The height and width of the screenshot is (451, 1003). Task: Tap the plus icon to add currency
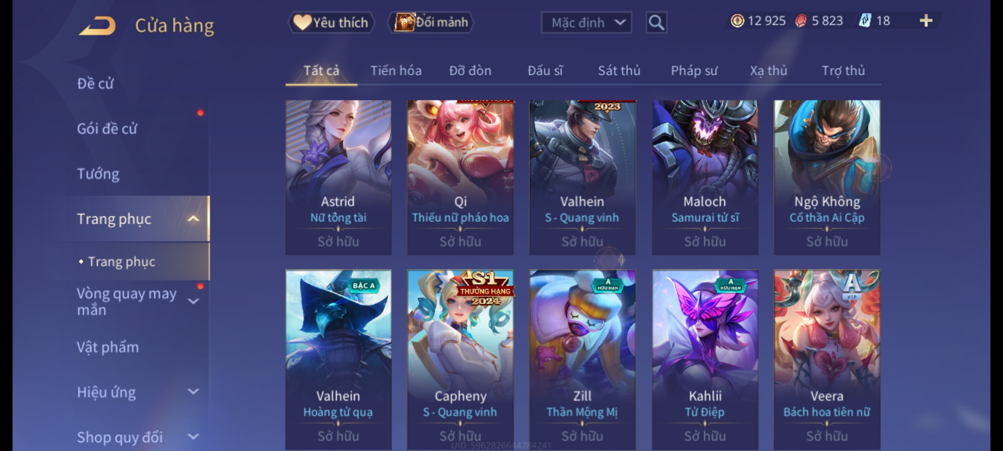pos(926,21)
